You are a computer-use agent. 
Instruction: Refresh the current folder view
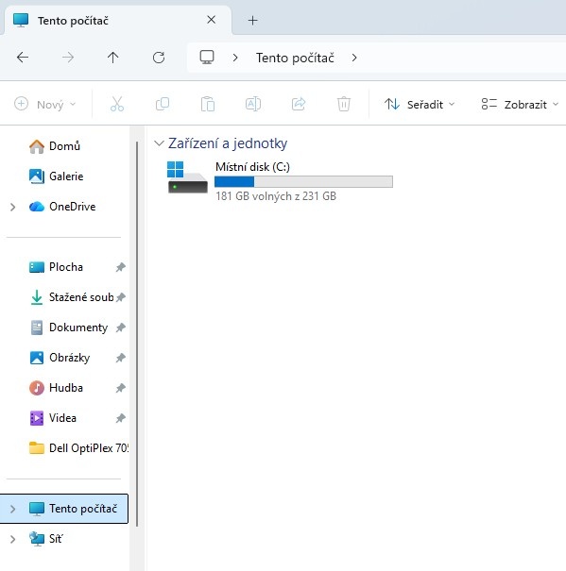(159, 58)
